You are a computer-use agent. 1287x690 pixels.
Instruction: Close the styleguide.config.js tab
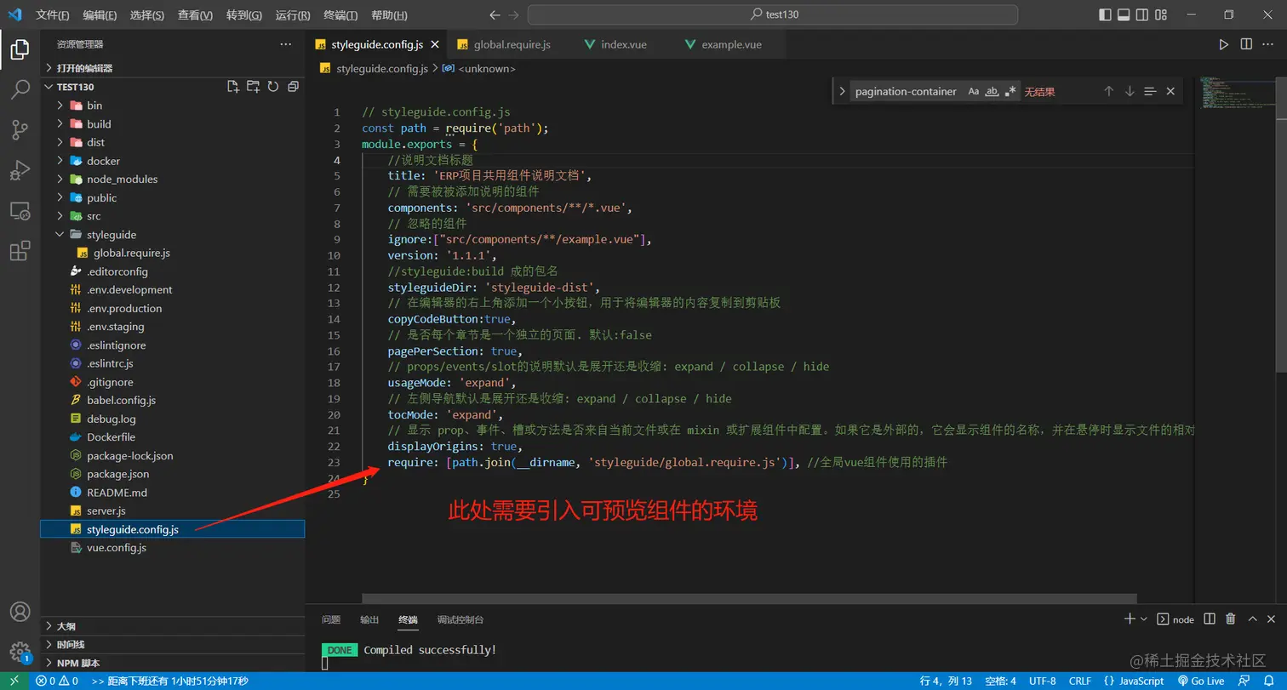tap(435, 44)
